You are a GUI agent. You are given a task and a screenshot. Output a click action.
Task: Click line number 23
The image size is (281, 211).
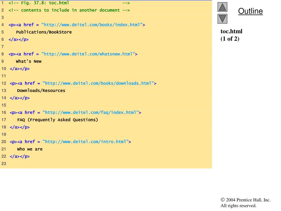coord(4,164)
